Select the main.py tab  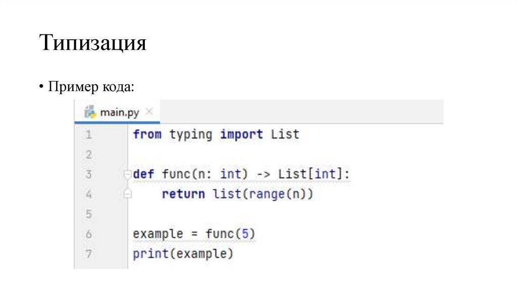(119, 112)
